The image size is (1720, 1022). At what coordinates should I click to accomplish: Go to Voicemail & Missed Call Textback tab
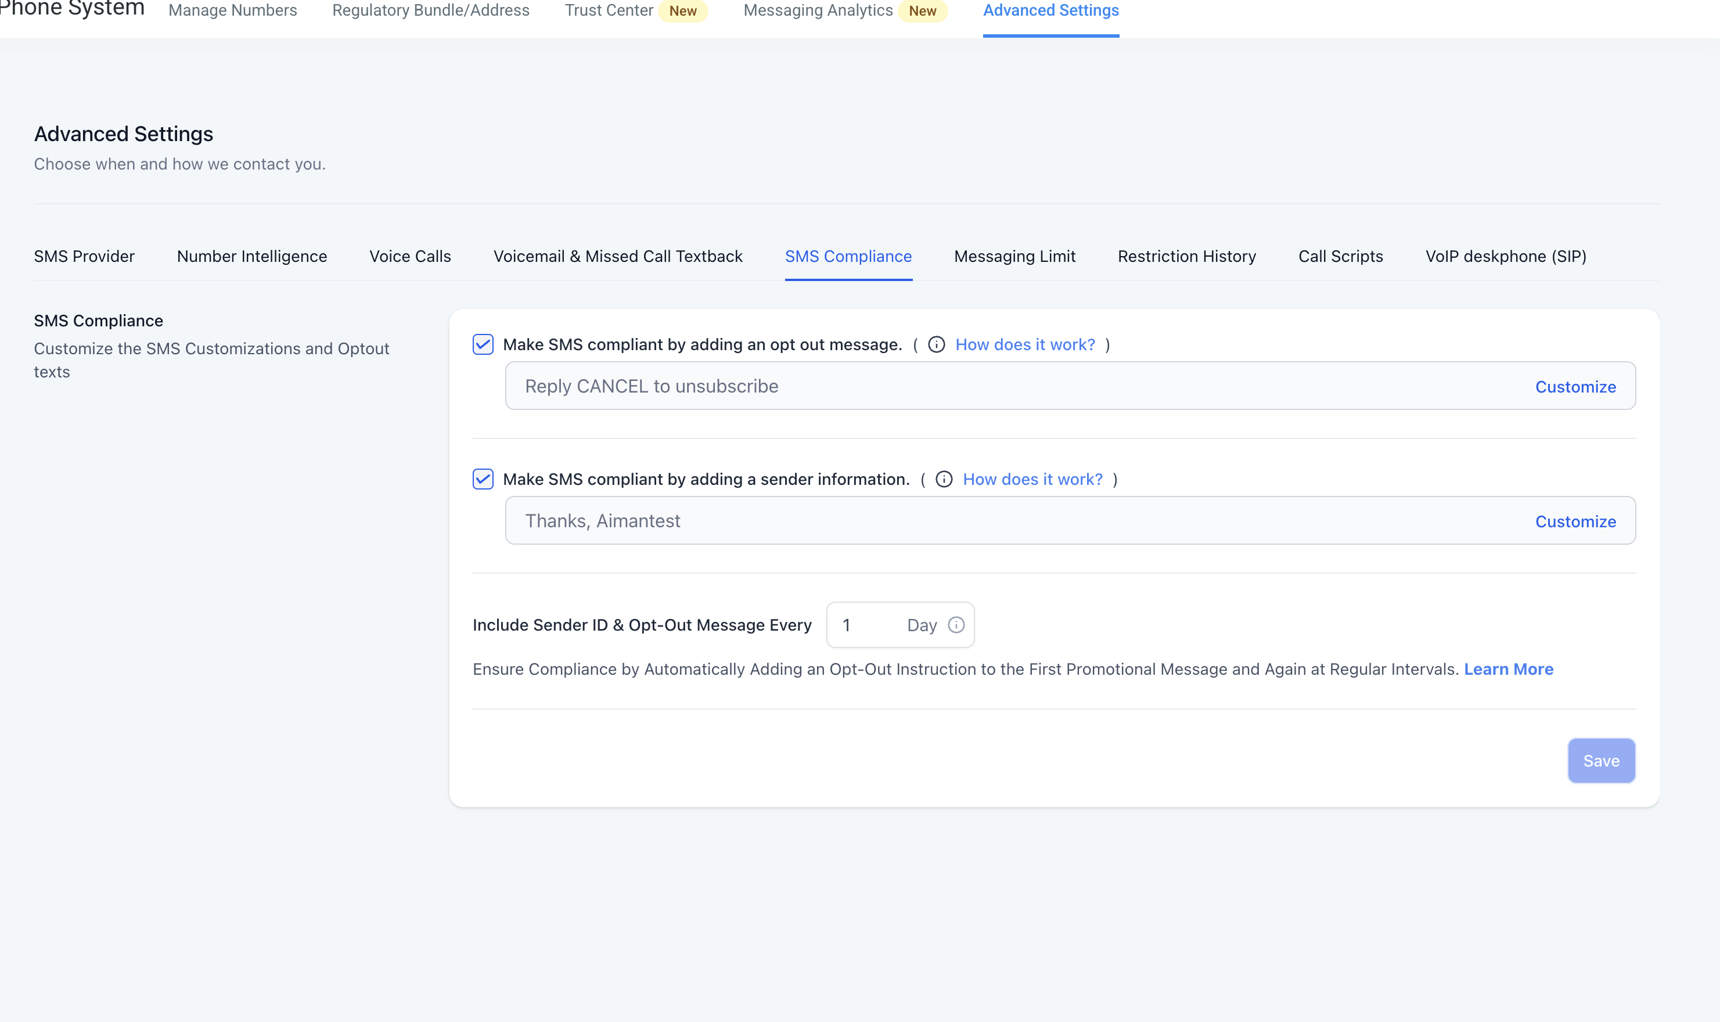618,256
